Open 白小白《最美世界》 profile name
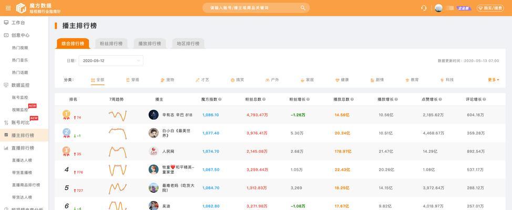This screenshot has height=210, width=512. tap(176, 133)
